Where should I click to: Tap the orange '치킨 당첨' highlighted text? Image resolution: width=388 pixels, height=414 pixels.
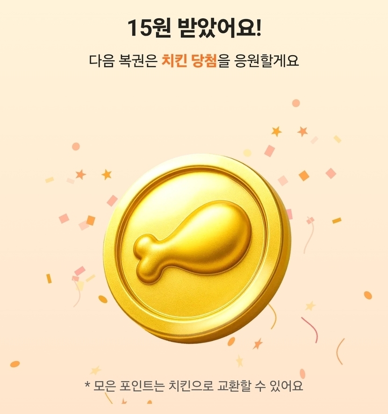click(x=189, y=61)
